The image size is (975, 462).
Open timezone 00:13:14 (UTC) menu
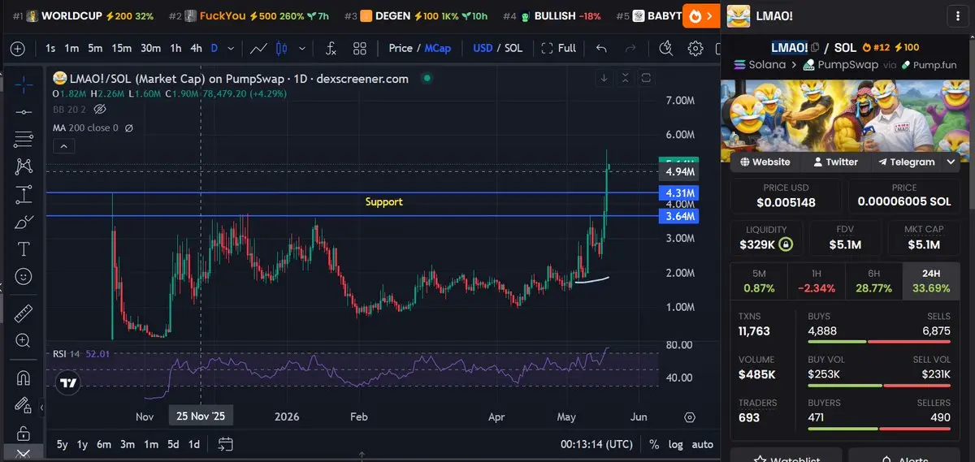[596, 444]
